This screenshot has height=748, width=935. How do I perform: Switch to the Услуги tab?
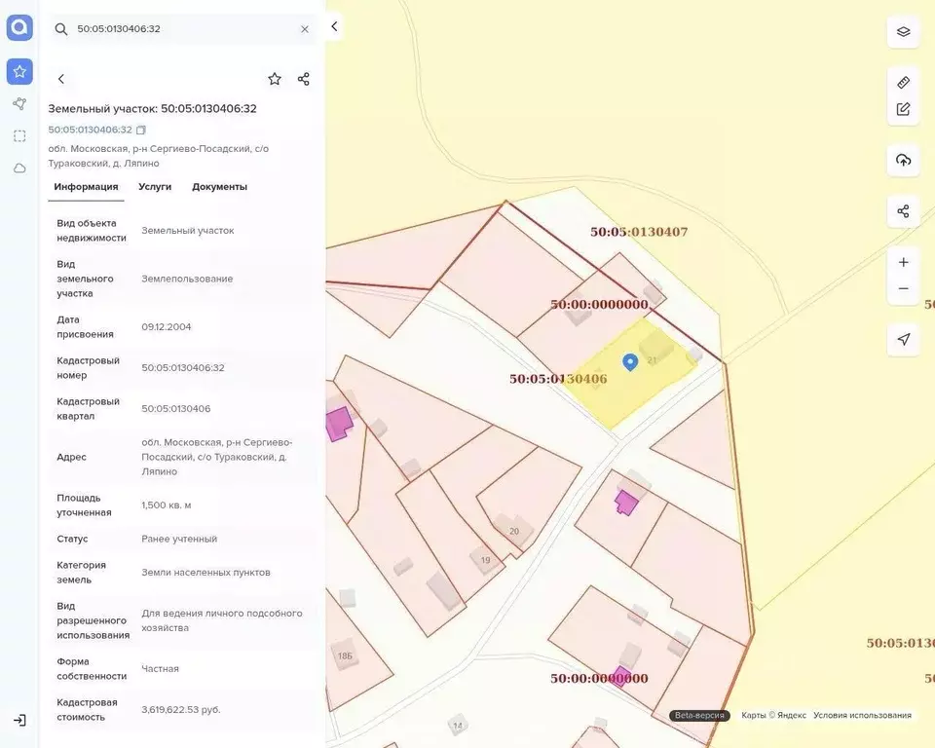[154, 186]
